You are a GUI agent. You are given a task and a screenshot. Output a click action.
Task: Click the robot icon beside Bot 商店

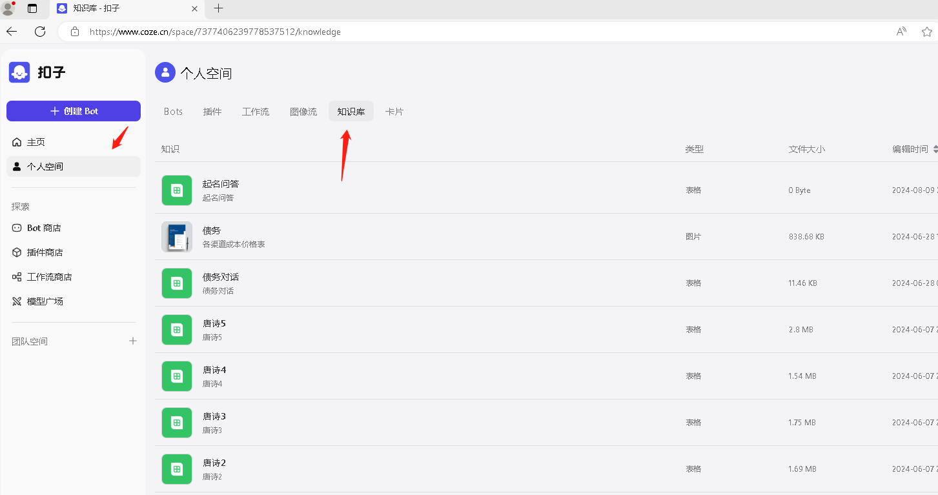click(x=17, y=228)
